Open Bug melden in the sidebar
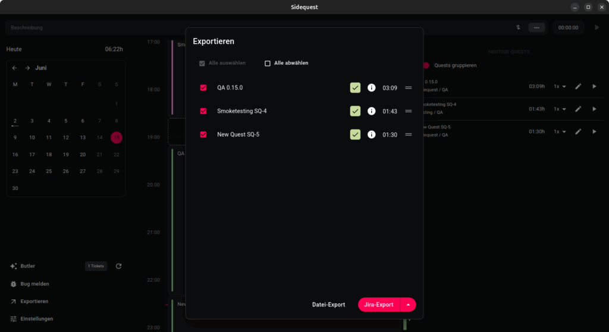The width and height of the screenshot is (609, 332). [x=34, y=284]
